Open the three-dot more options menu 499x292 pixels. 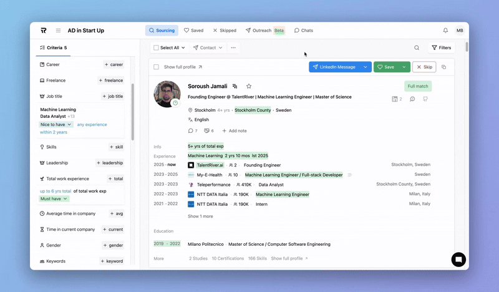[233, 47]
